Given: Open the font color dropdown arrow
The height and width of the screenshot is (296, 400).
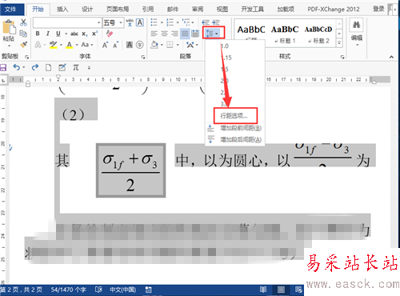Looking at the screenshot, I should tap(77, 45).
